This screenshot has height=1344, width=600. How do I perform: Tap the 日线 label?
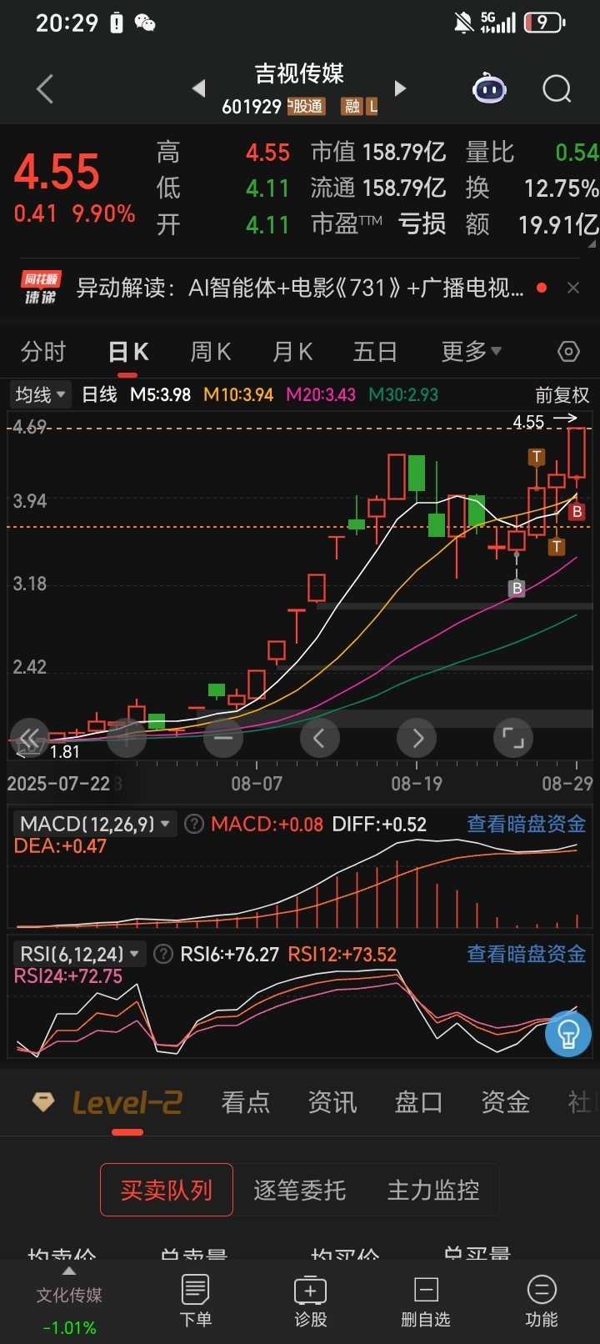tap(99, 394)
